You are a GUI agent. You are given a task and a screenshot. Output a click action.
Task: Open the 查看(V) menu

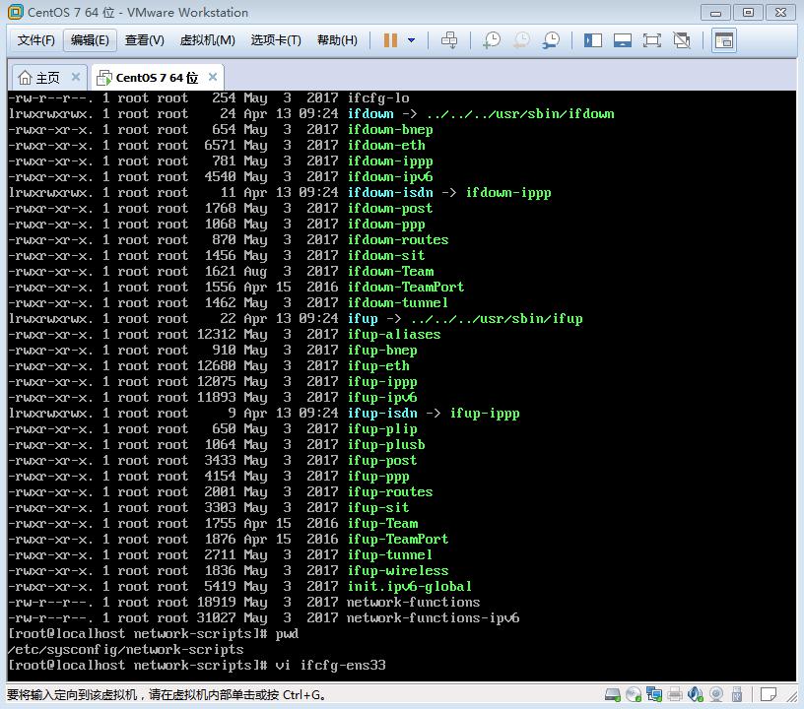(x=145, y=40)
